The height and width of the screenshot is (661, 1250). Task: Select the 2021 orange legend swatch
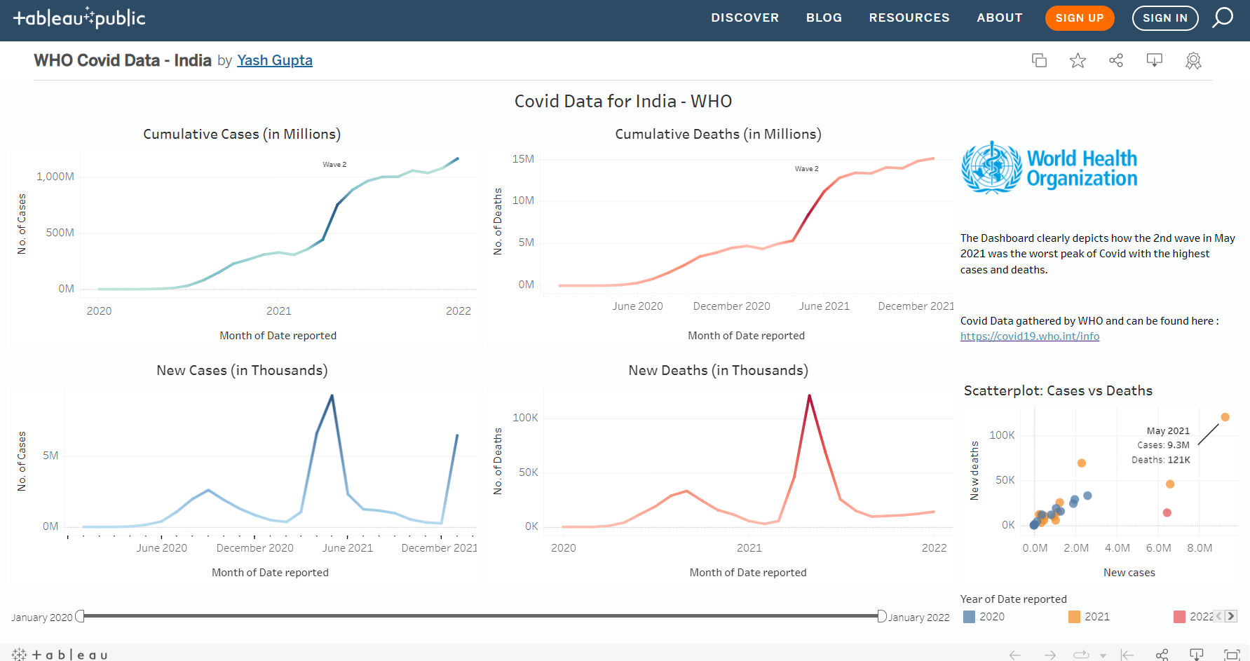click(1074, 617)
